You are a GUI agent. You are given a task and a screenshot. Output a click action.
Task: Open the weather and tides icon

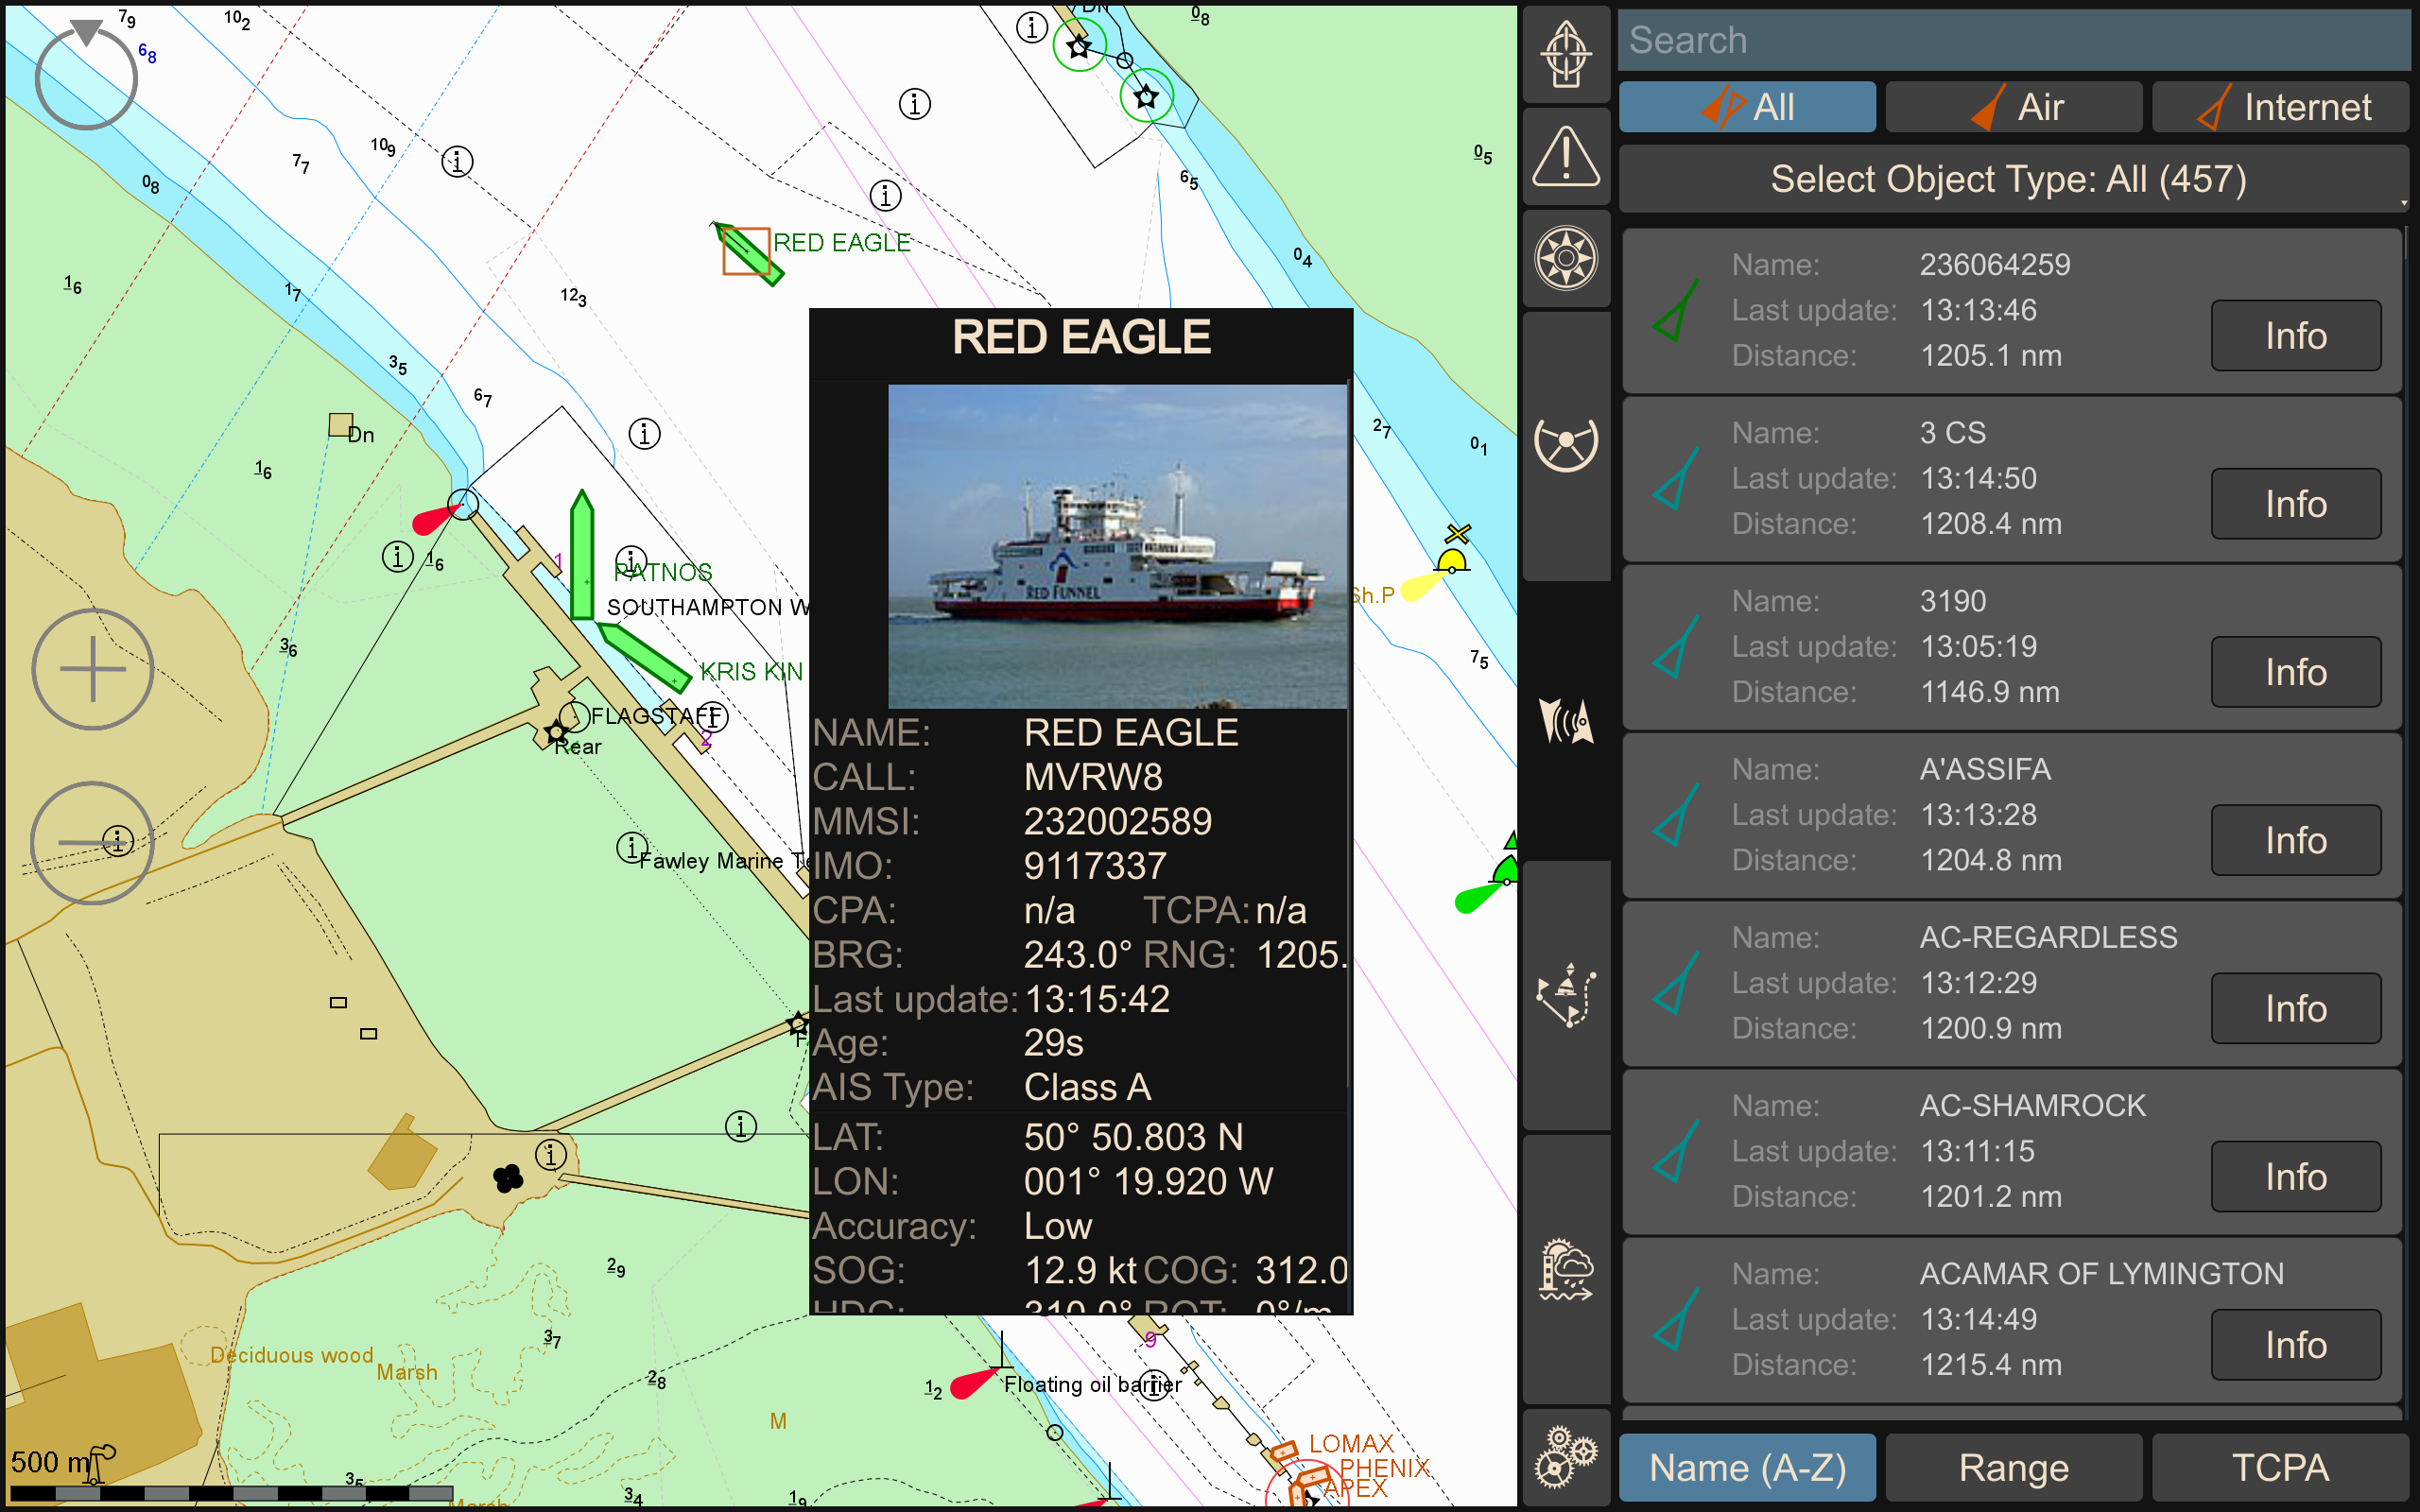coord(1565,1270)
